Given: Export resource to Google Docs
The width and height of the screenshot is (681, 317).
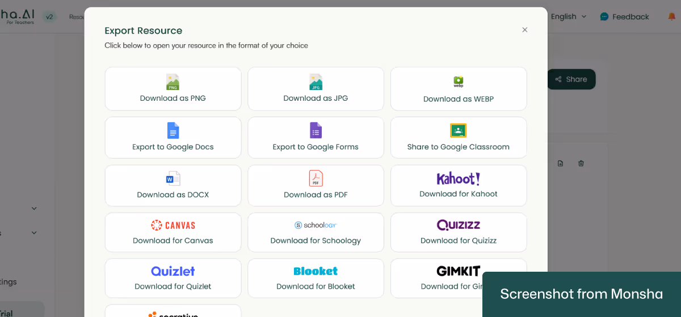Looking at the screenshot, I should (x=173, y=138).
